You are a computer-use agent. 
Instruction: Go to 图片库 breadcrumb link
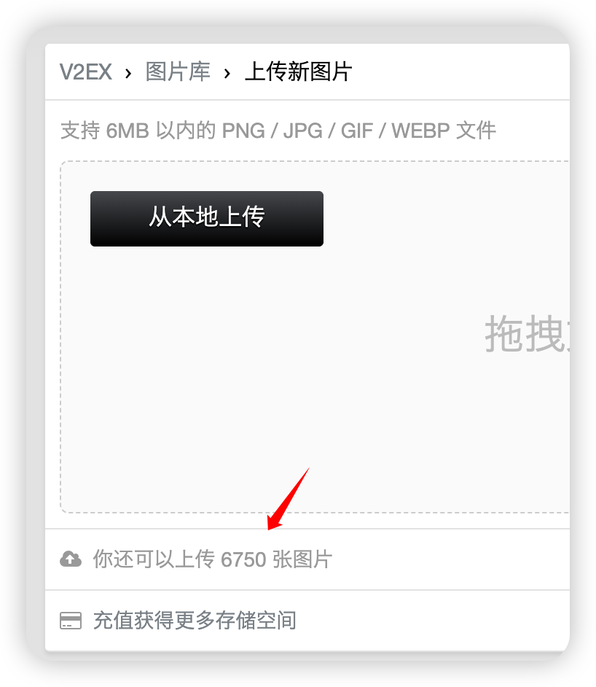coord(178,72)
